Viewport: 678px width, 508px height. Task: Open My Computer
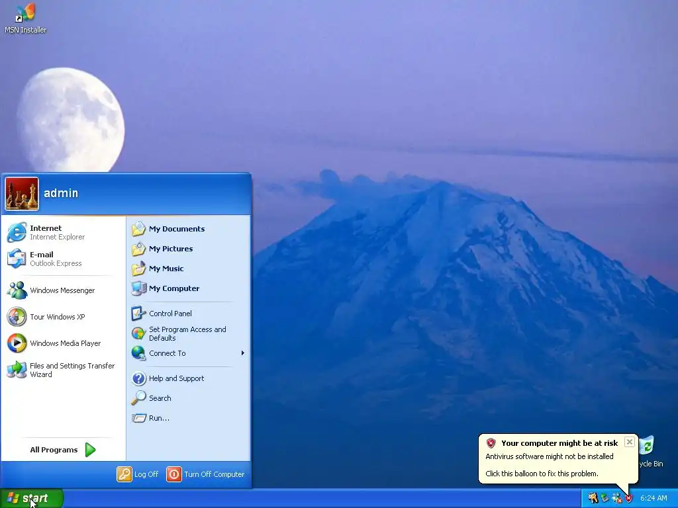[x=189, y=288]
